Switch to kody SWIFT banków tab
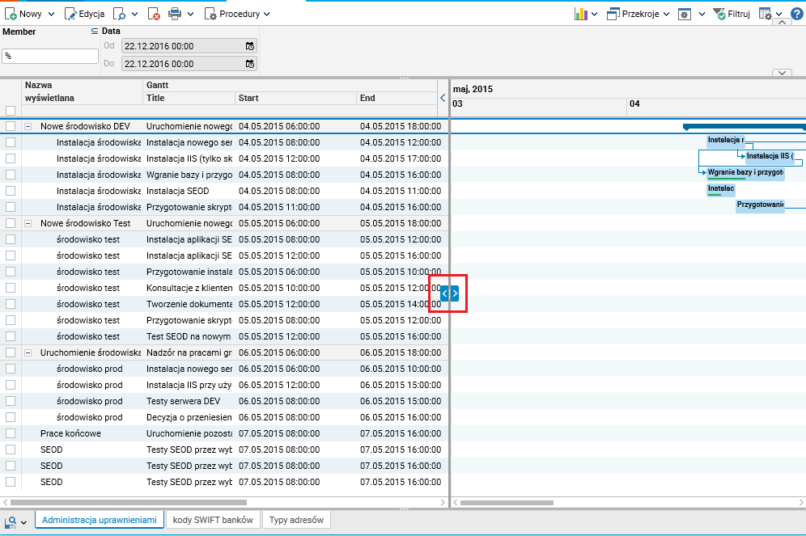This screenshot has height=536, width=806. point(213,520)
